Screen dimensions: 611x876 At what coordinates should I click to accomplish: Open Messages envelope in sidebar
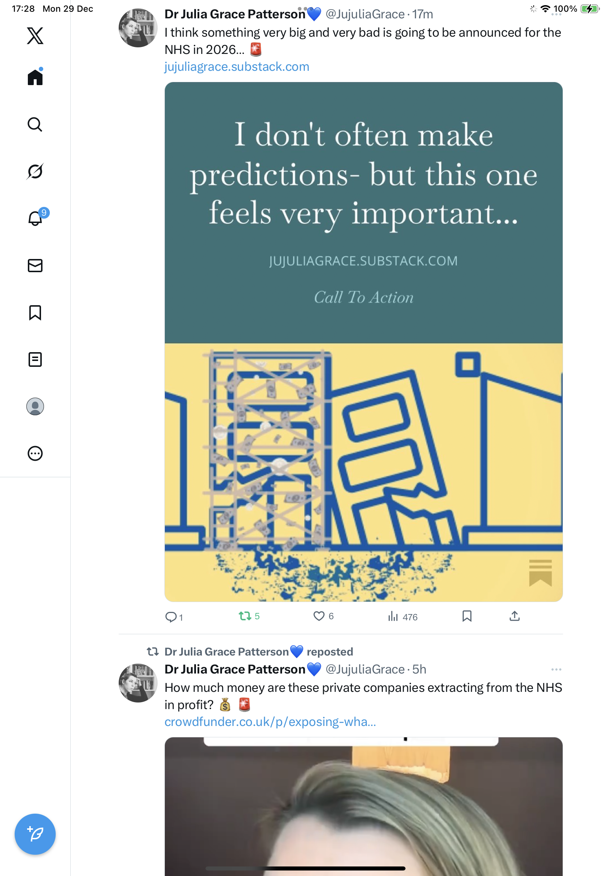point(35,266)
